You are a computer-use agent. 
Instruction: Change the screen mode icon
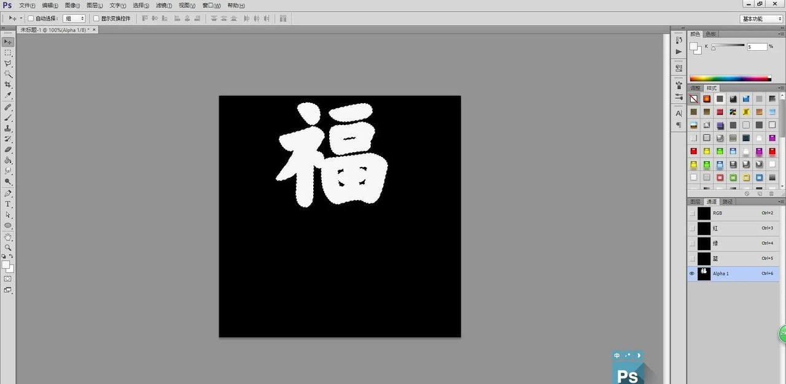[x=8, y=290]
